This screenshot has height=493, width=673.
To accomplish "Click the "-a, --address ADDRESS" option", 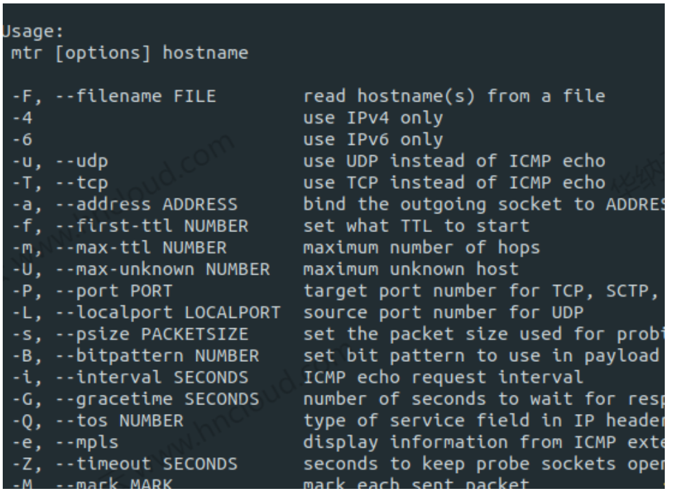I will coord(124,205).
